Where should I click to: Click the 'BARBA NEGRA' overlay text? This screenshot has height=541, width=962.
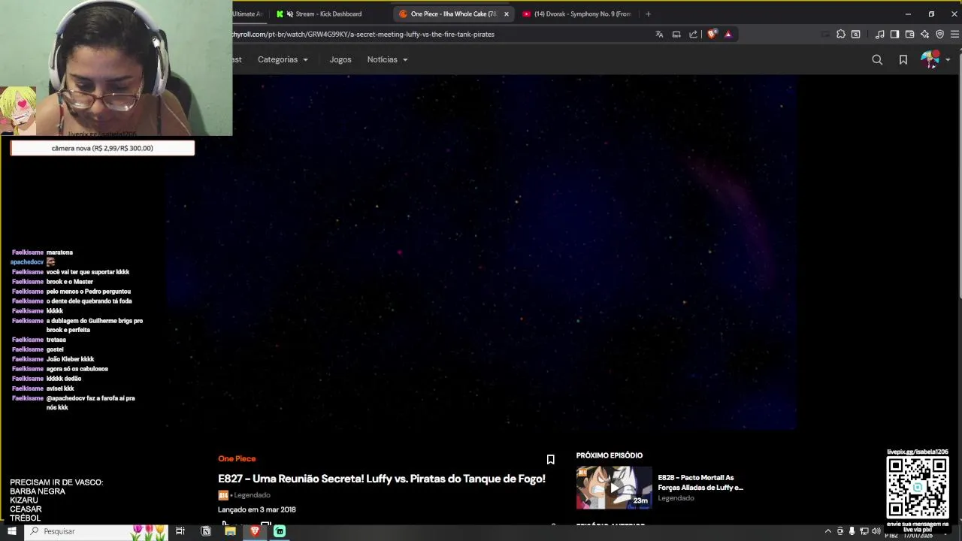(x=38, y=491)
